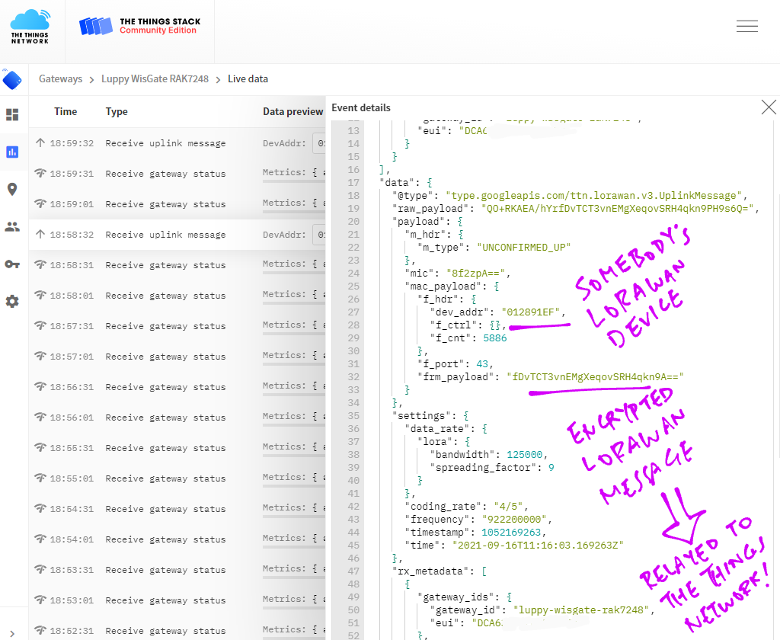This screenshot has width=780, height=640.
Task: Open API keys key icon in sidebar
Action: (x=12, y=264)
